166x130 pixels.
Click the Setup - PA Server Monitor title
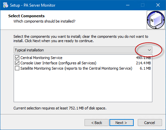tap(33, 5)
